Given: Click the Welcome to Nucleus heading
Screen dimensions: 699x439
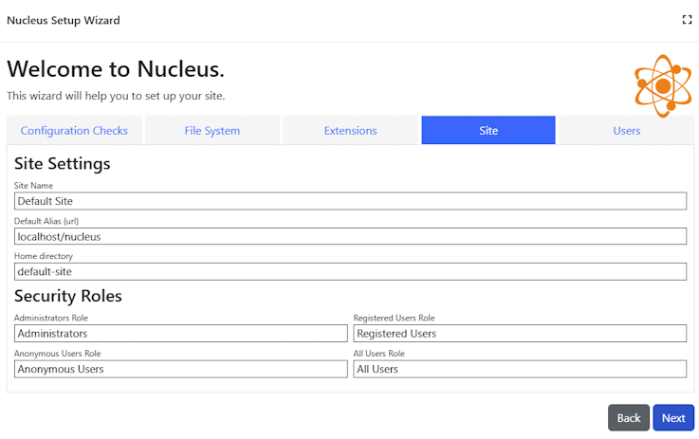Looking at the screenshot, I should (x=116, y=69).
